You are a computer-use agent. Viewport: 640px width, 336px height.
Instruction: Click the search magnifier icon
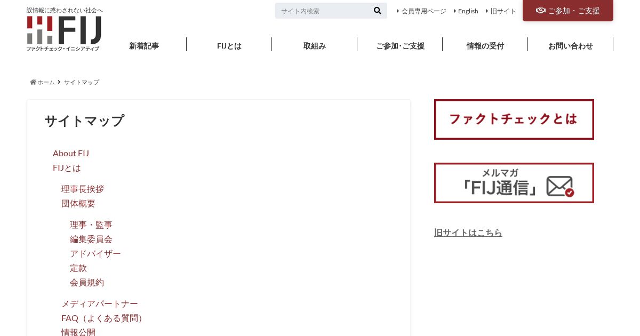point(377,11)
